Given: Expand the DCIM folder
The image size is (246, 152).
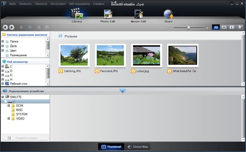Looking at the screenshot, I should [x=9, y=106].
